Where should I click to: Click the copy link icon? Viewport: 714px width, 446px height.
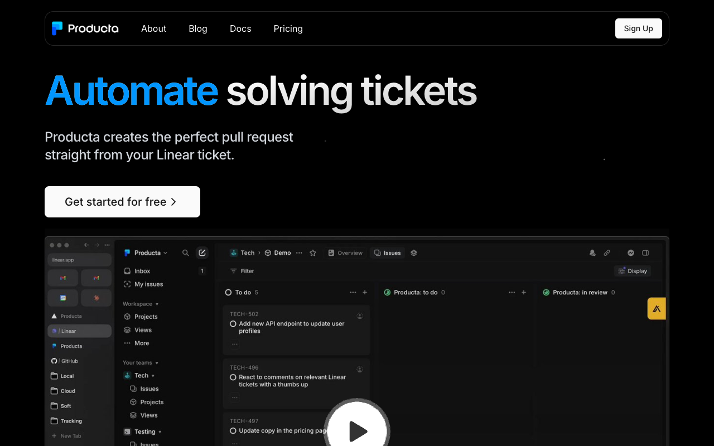tap(607, 253)
